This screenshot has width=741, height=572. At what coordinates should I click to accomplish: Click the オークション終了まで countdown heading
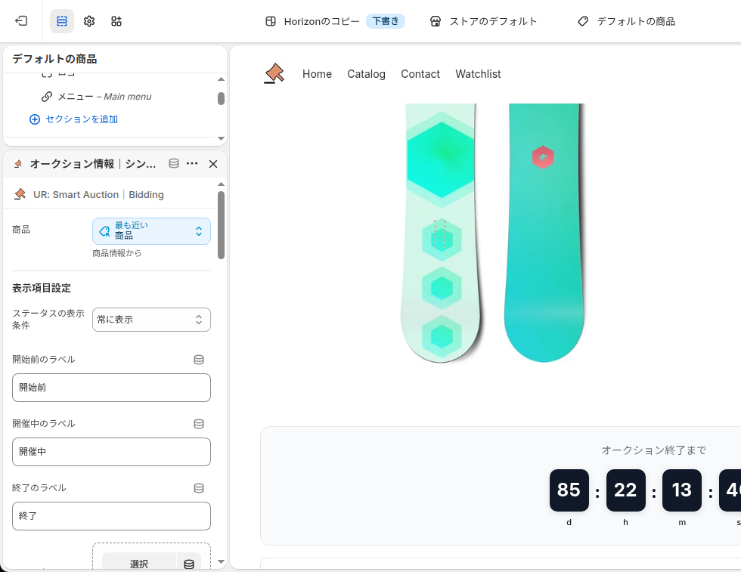(654, 450)
